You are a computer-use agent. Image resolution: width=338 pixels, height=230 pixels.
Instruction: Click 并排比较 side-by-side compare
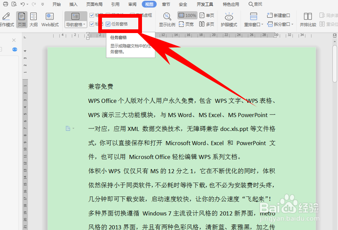(x=308, y=20)
